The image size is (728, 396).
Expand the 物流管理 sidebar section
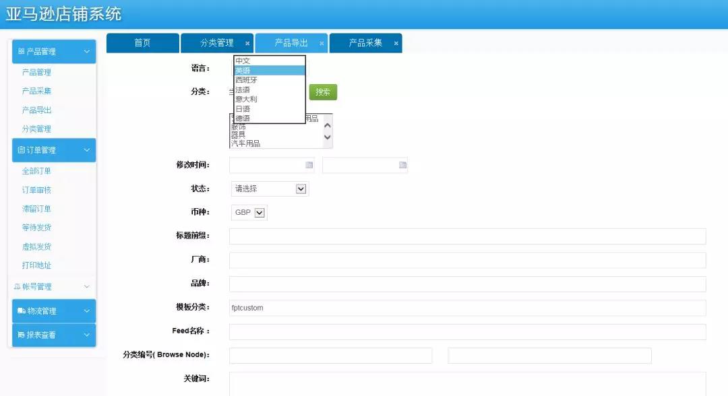[86, 311]
